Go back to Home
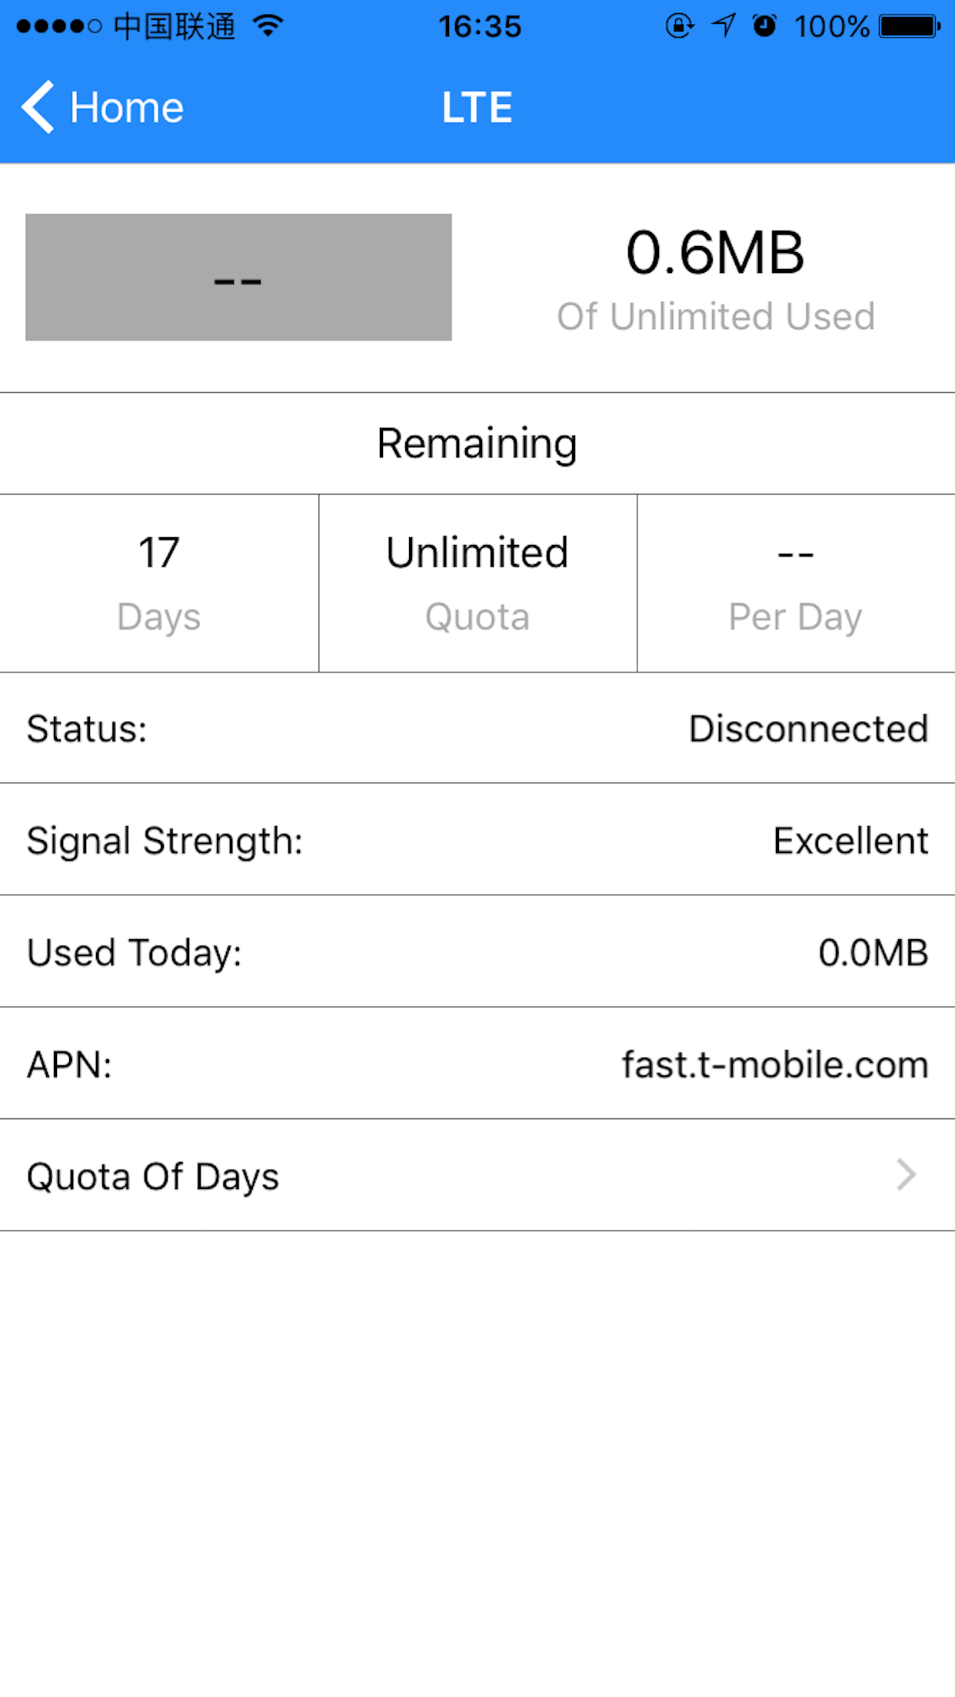This screenshot has height=1697, width=955. [102, 107]
